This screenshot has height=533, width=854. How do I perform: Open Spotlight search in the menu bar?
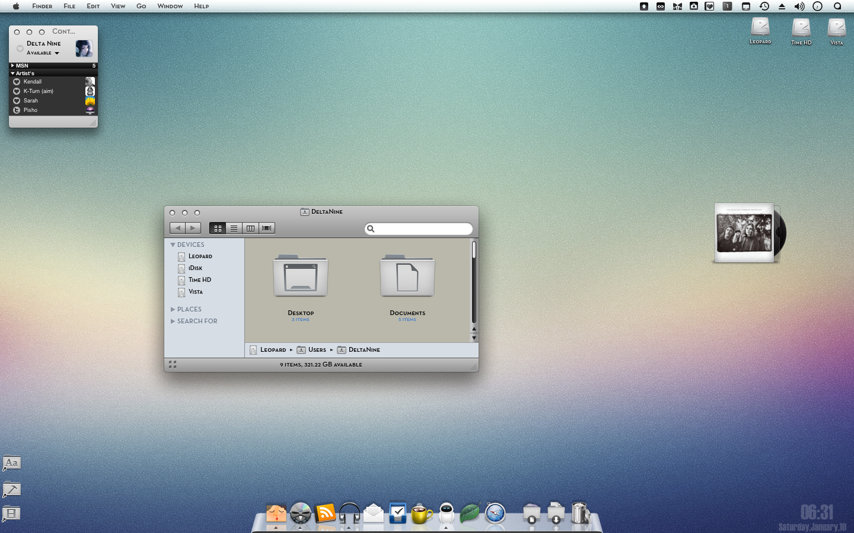[x=837, y=6]
